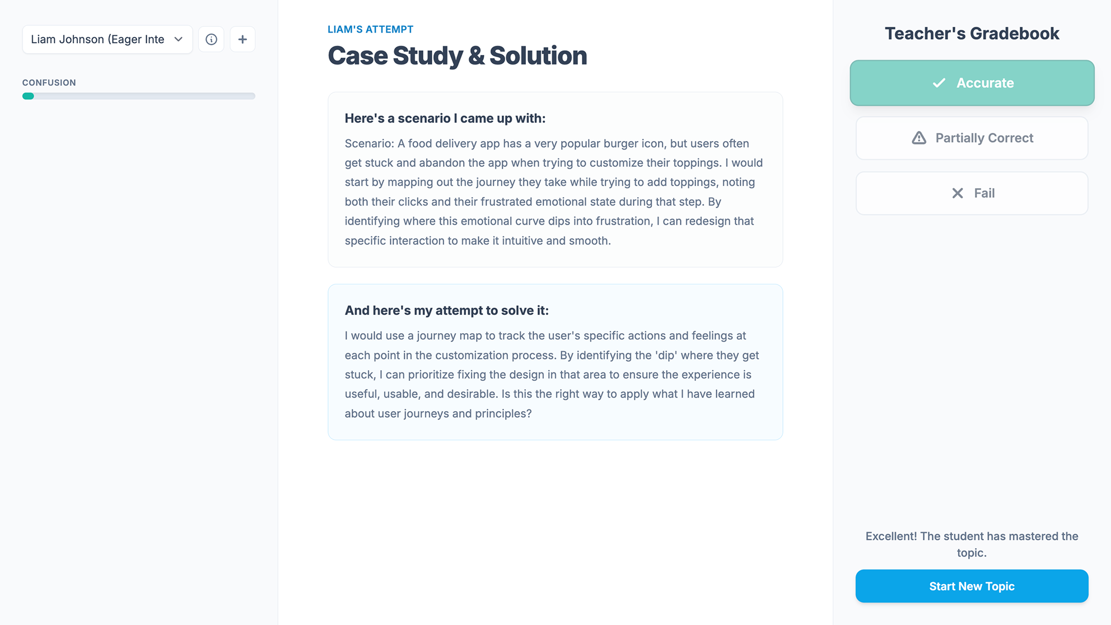This screenshot has width=1111, height=625.
Task: Click the chevron icon in the student selector
Action: pos(178,39)
